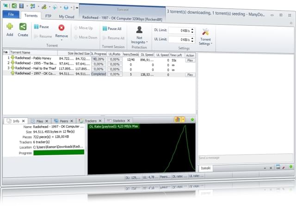296x206 pixels.
Task: Select the Radiohead - Pablo Honey torrent row
Action: pos(99,59)
